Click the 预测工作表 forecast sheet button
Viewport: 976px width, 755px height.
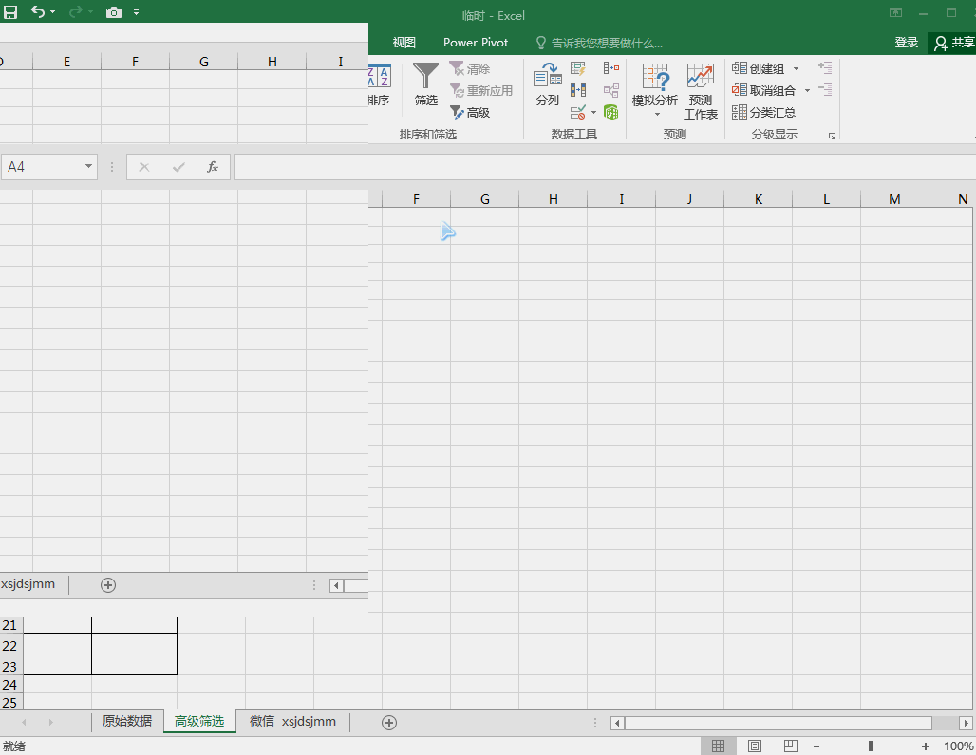coord(701,91)
